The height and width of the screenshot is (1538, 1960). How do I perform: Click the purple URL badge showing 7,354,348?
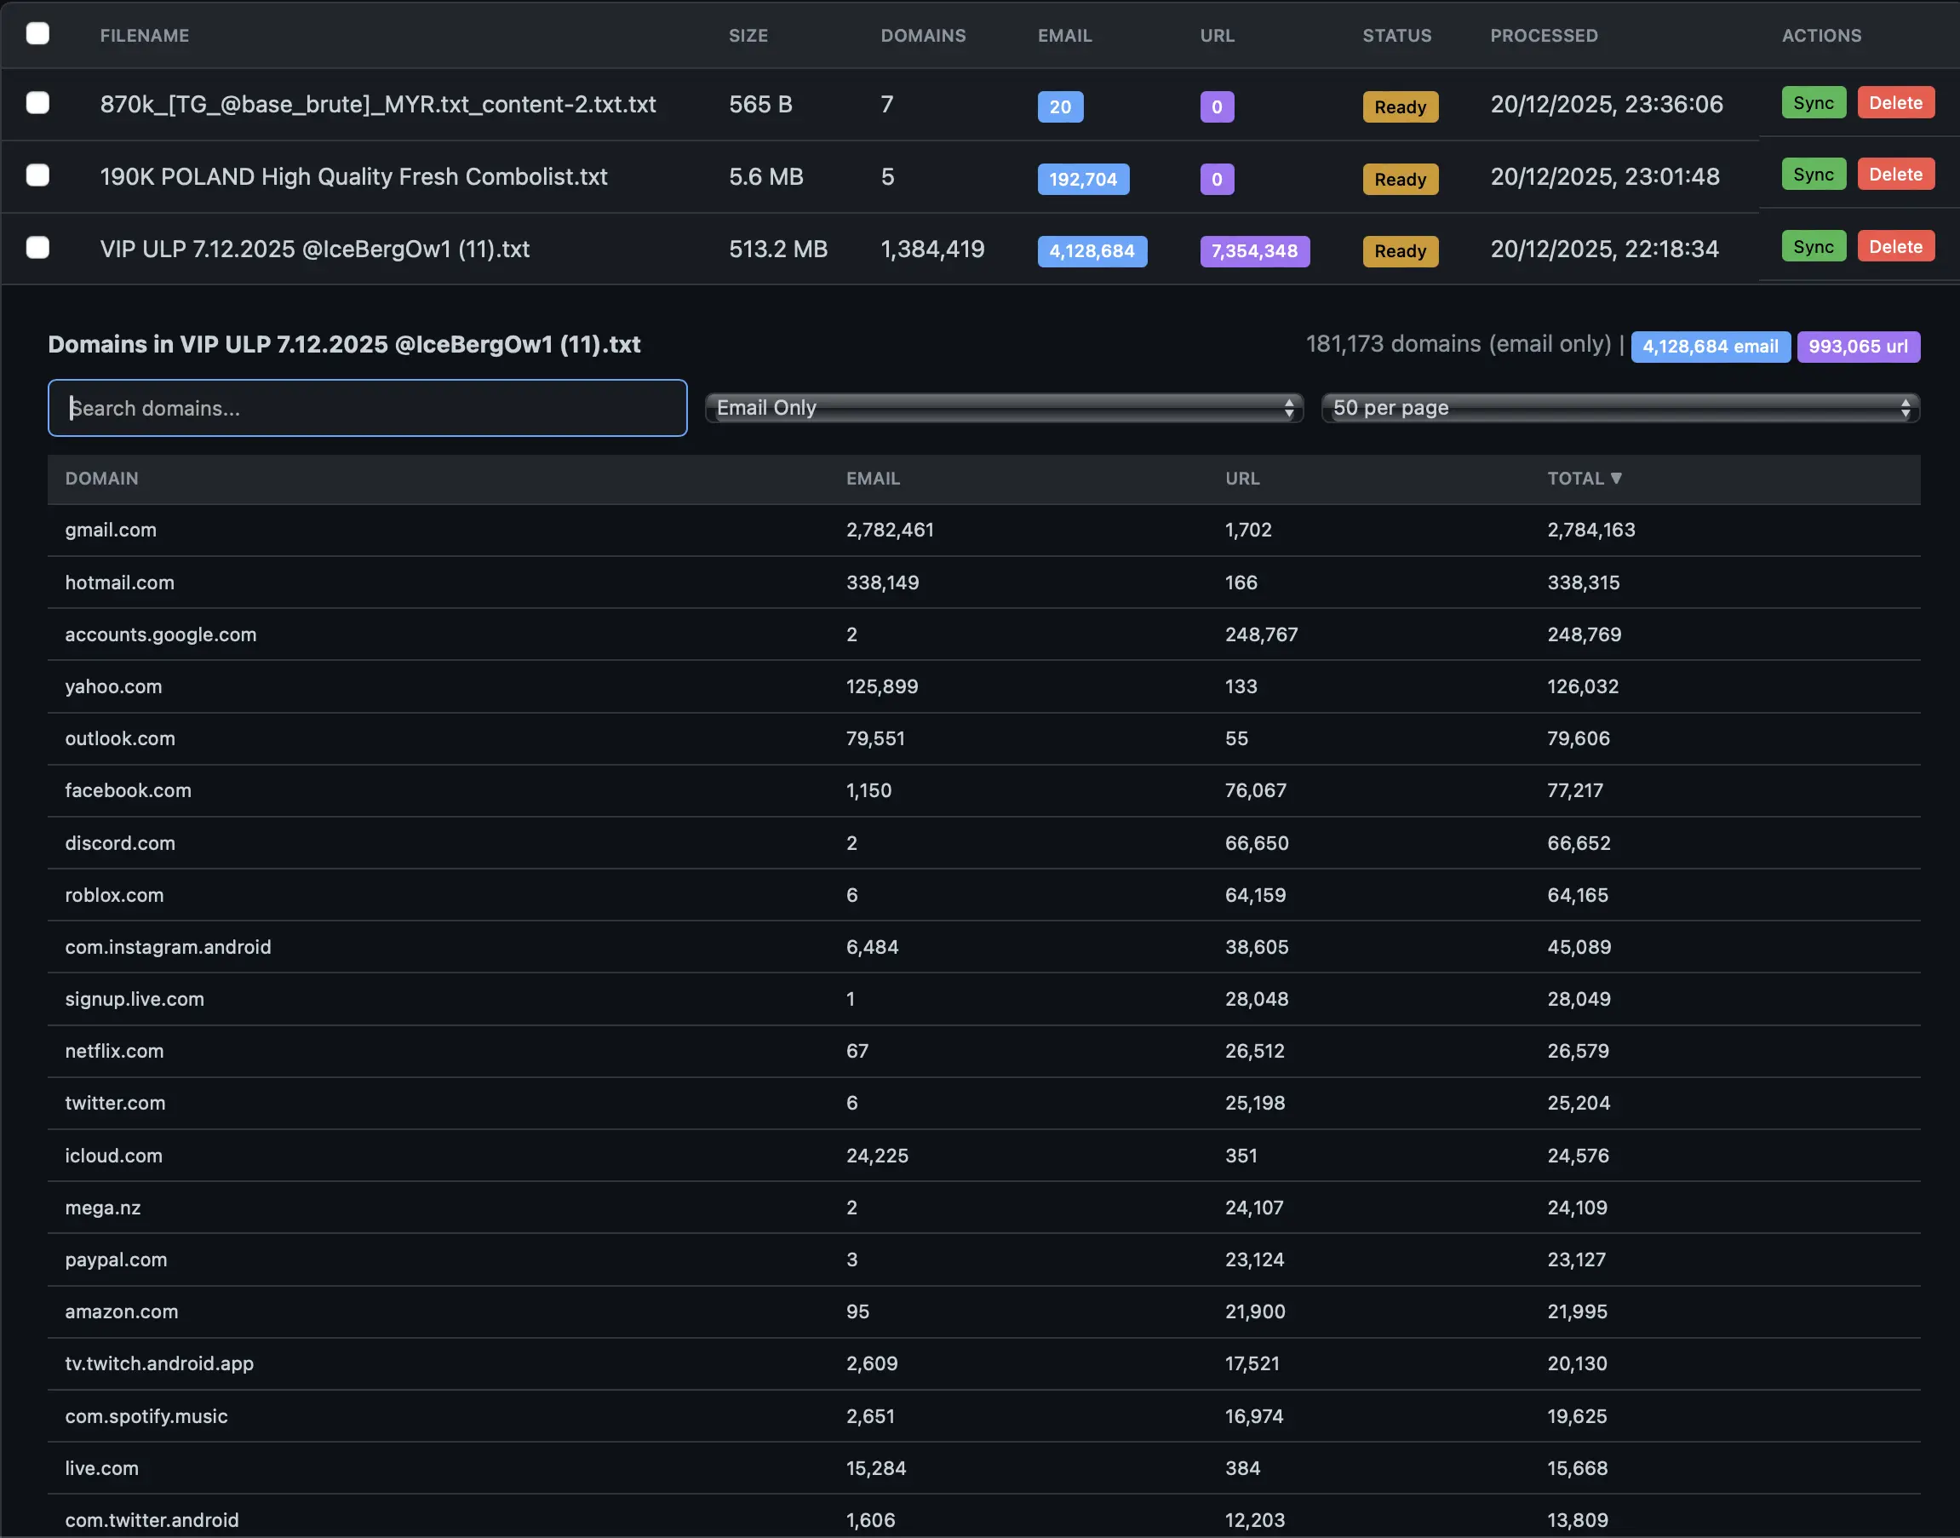(1254, 251)
